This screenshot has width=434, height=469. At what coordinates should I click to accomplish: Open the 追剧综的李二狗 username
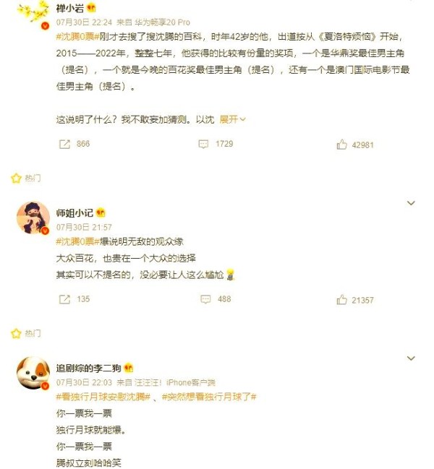pyautogui.click(x=88, y=368)
